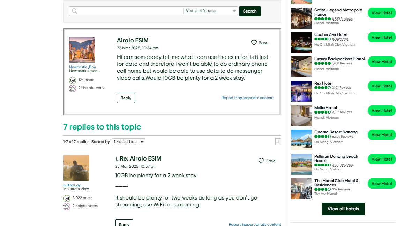Screen dimensions: 402x226
Task: Click LuKhaLay's helpful votes thumbs-up icon
Action: click(x=67, y=206)
